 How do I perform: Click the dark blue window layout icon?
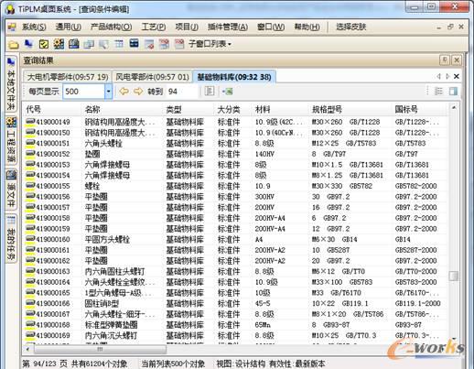coord(134,44)
